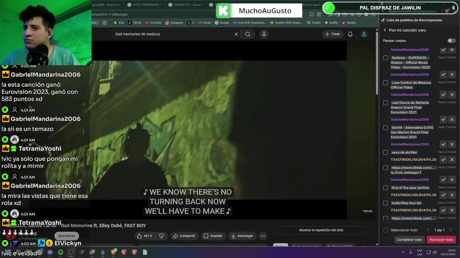The width and height of the screenshot is (460, 258).
Task: Check the Last Dance de Stefania checkbox
Action: click(x=385, y=102)
